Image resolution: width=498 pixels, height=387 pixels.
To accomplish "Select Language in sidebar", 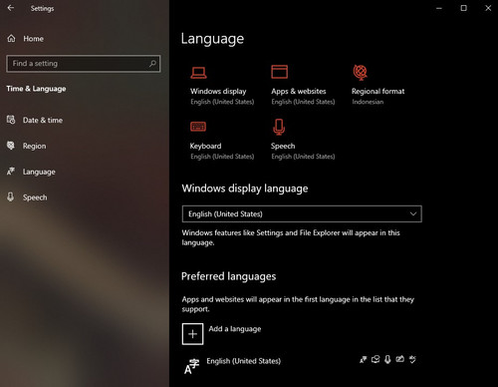I will [39, 172].
